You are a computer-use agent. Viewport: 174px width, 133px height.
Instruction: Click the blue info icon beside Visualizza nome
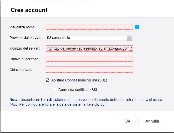(137, 27)
